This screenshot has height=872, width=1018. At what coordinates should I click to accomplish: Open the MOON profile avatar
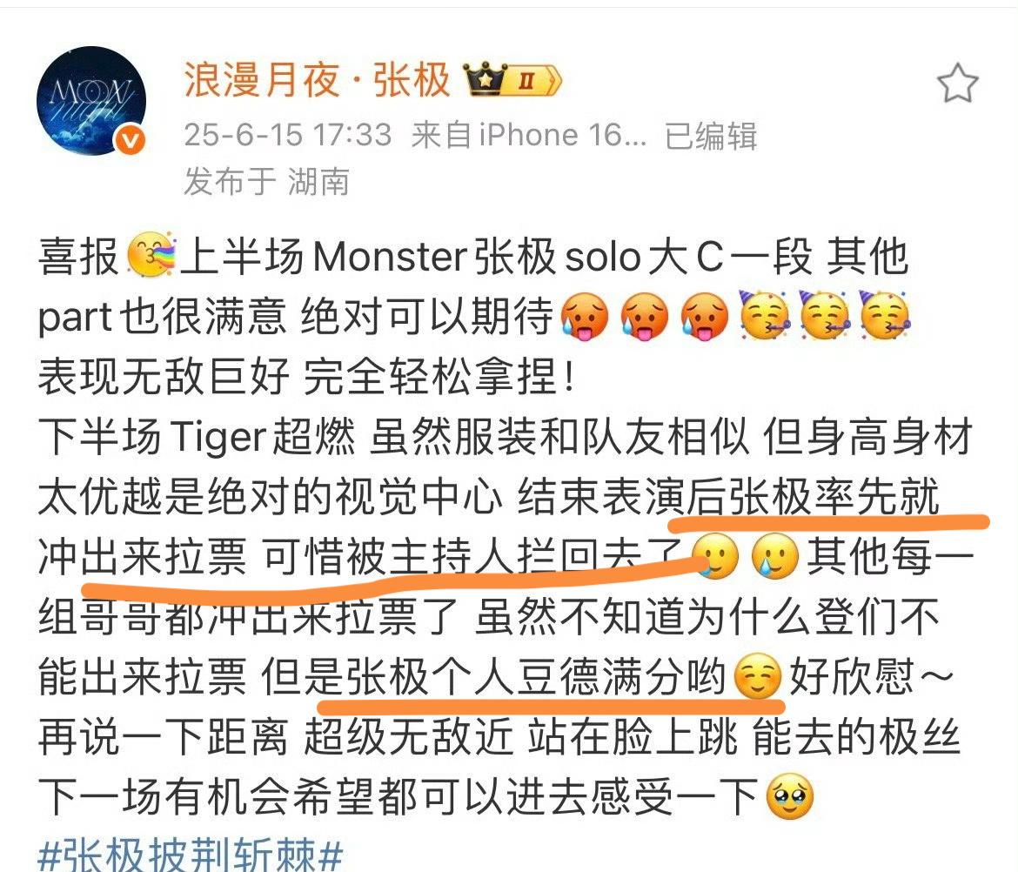click(91, 101)
